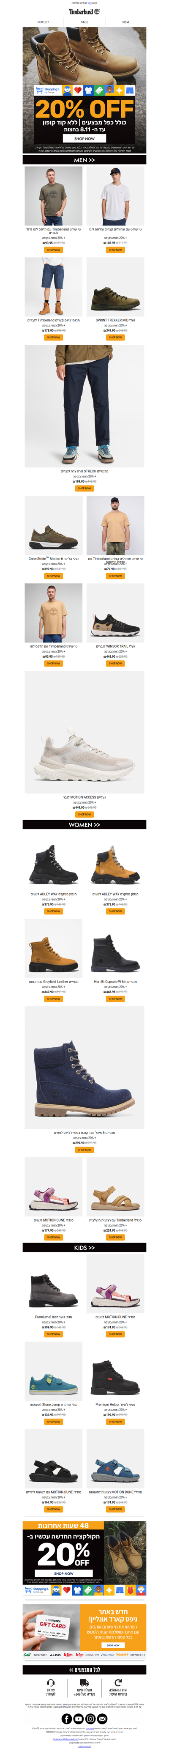Open the WOMEN >> section header
The width and height of the screenshot is (169, 1754).
pyautogui.click(x=84, y=825)
